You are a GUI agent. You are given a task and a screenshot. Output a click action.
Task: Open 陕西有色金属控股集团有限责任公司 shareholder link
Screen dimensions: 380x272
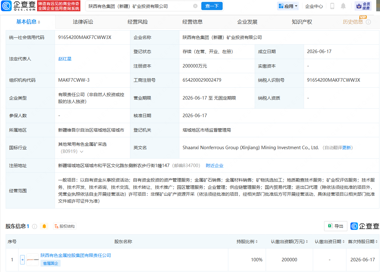pos(76,255)
